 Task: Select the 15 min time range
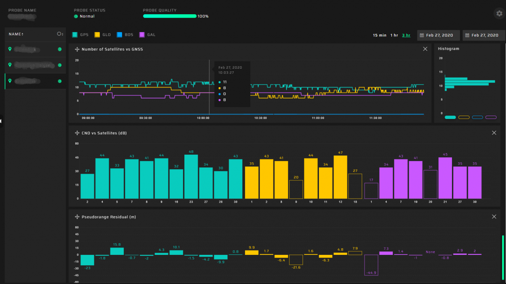(x=379, y=35)
